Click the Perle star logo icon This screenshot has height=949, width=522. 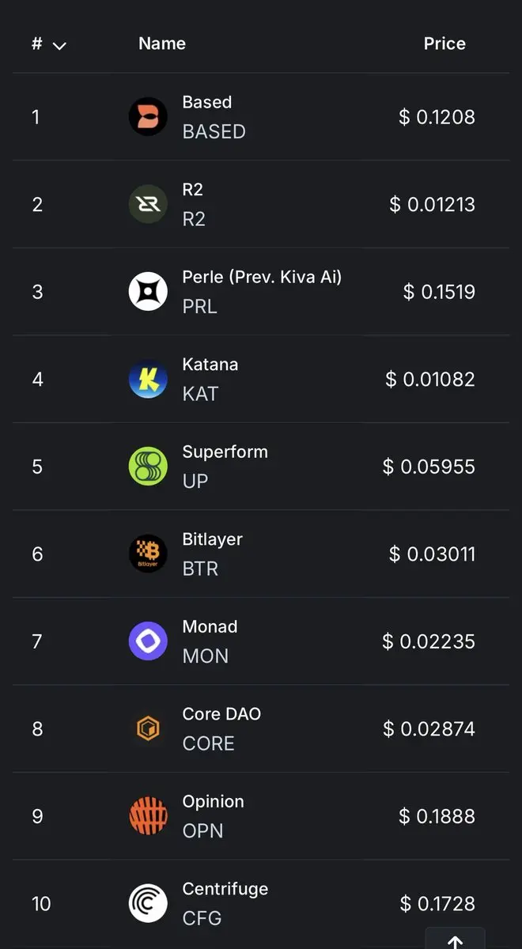pyautogui.click(x=148, y=292)
